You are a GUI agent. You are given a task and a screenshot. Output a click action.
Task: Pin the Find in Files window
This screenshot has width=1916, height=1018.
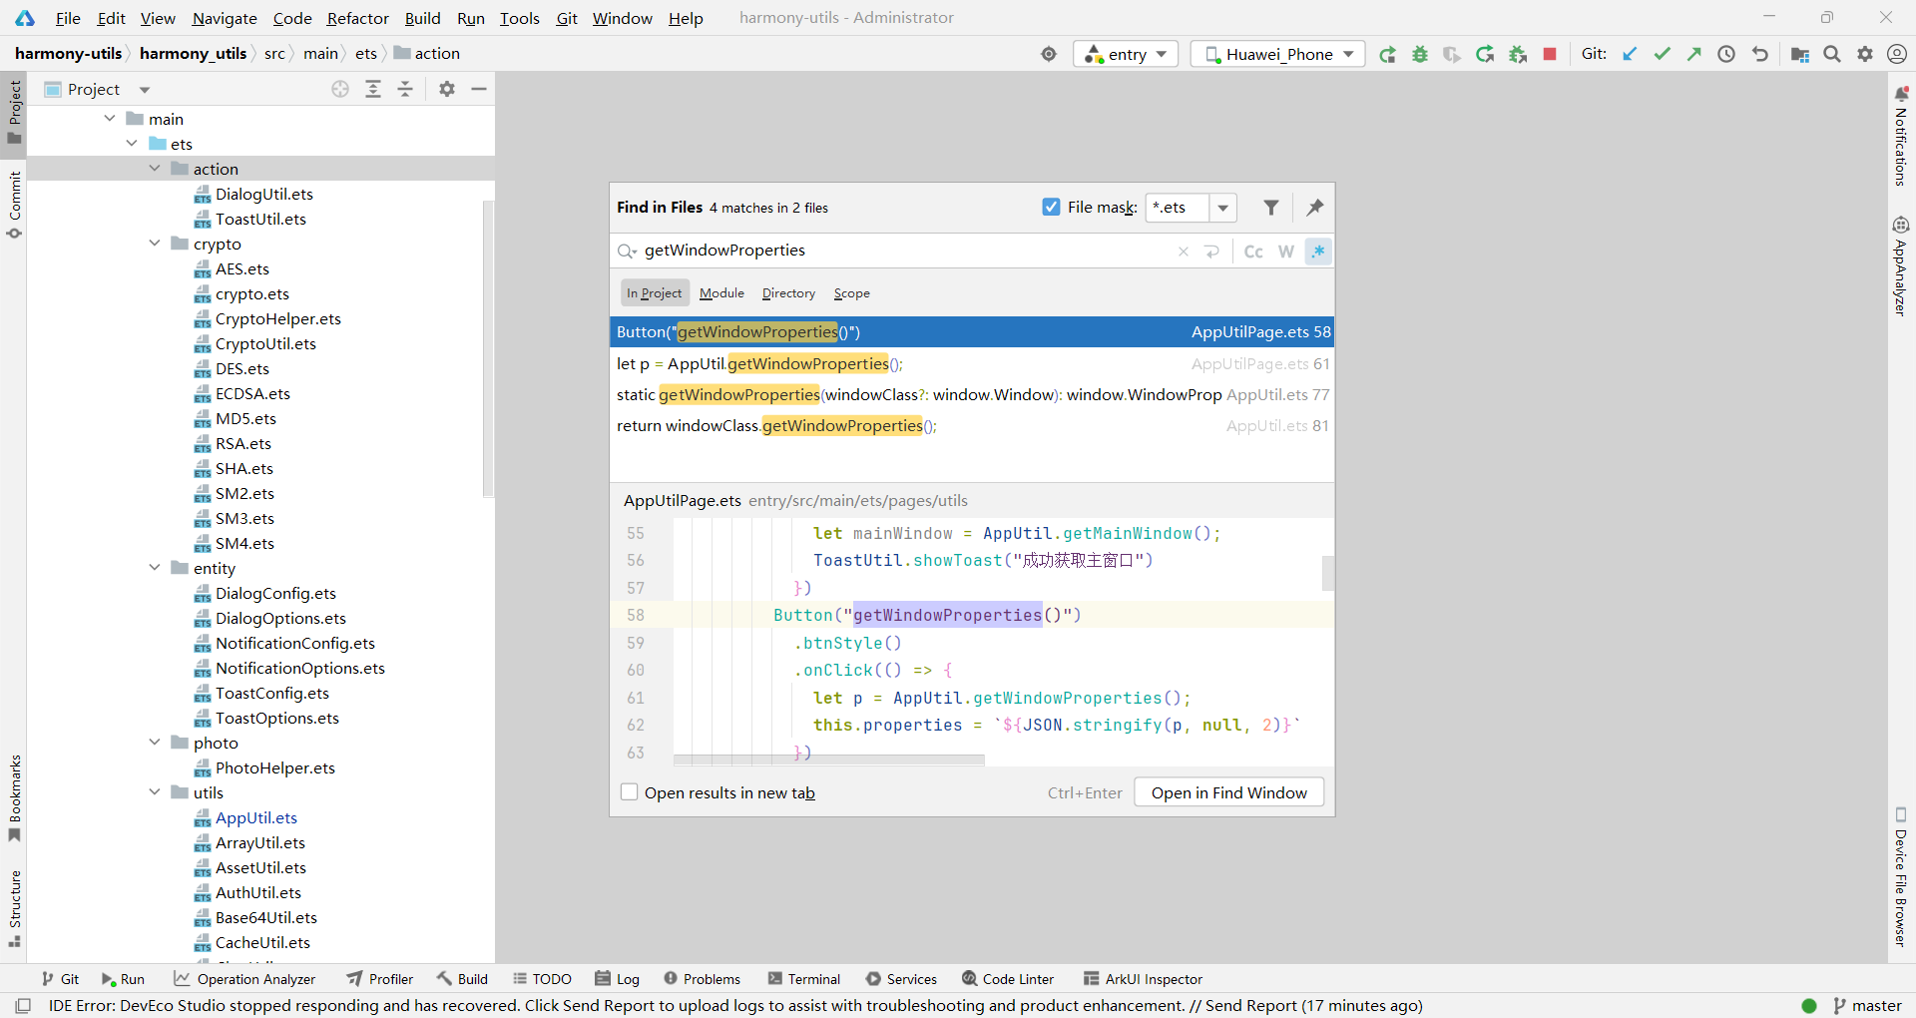pos(1314,208)
